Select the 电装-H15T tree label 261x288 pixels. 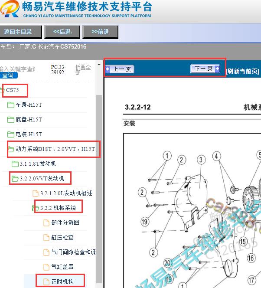tap(29, 134)
